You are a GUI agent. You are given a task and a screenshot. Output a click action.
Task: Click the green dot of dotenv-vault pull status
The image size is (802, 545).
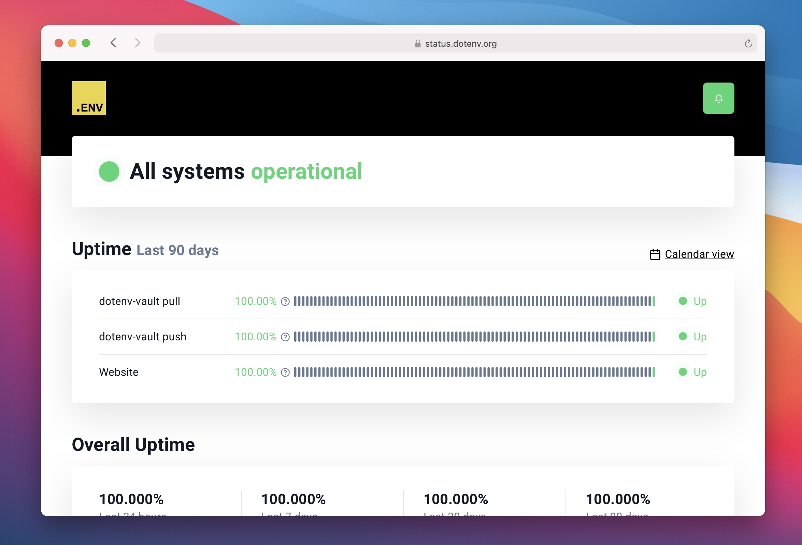pos(683,301)
